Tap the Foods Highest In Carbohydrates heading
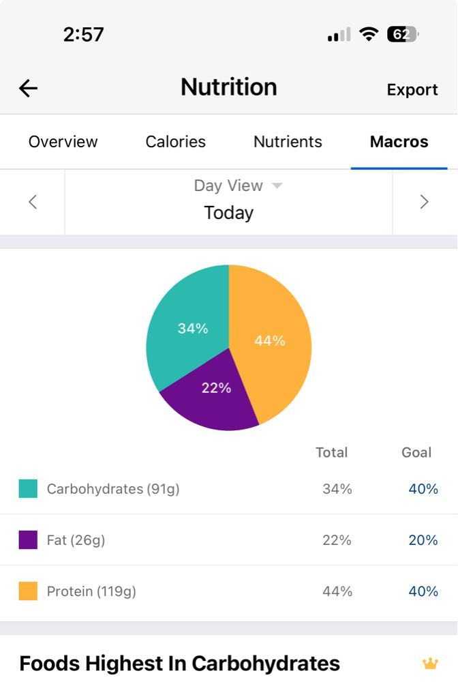 click(x=179, y=663)
